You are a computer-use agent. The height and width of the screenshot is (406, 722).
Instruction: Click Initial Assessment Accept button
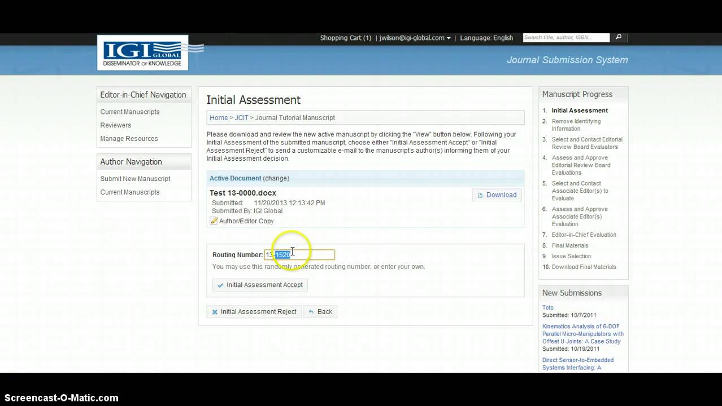pyautogui.click(x=260, y=285)
